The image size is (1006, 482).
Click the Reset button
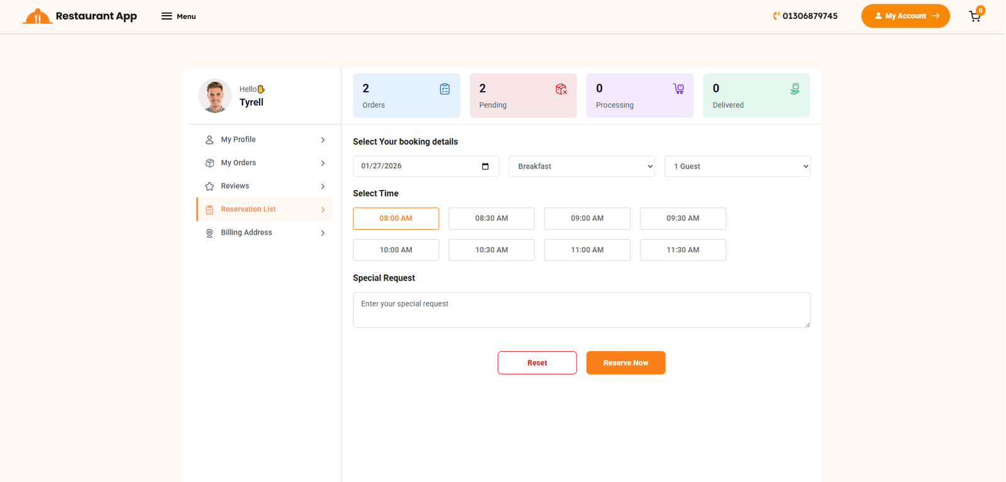tap(537, 363)
